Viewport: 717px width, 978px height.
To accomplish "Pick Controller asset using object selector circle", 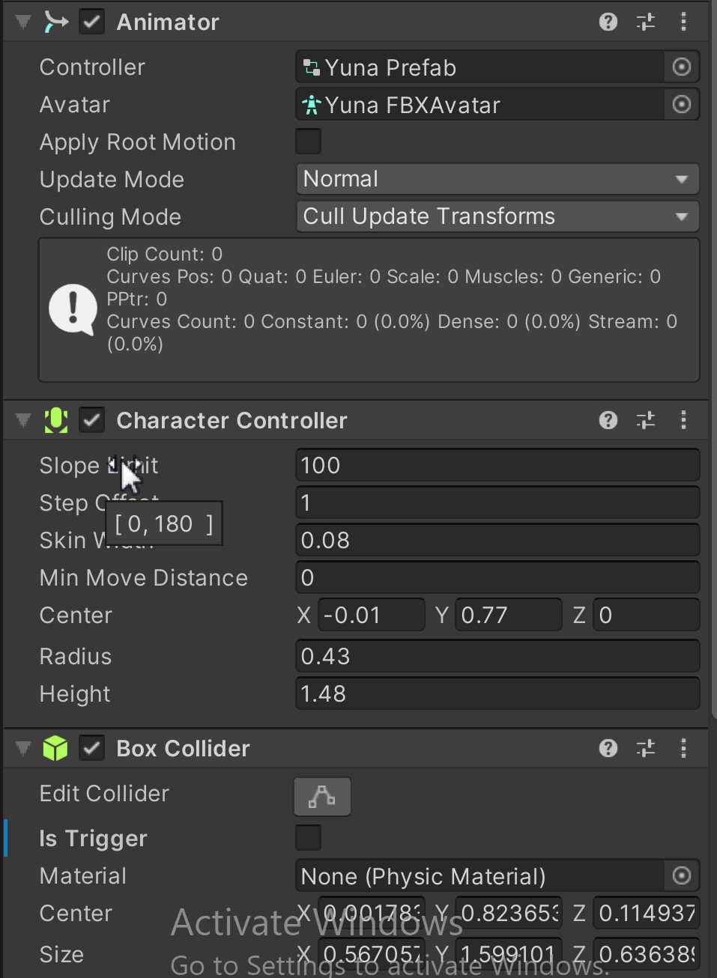I will pos(682,67).
